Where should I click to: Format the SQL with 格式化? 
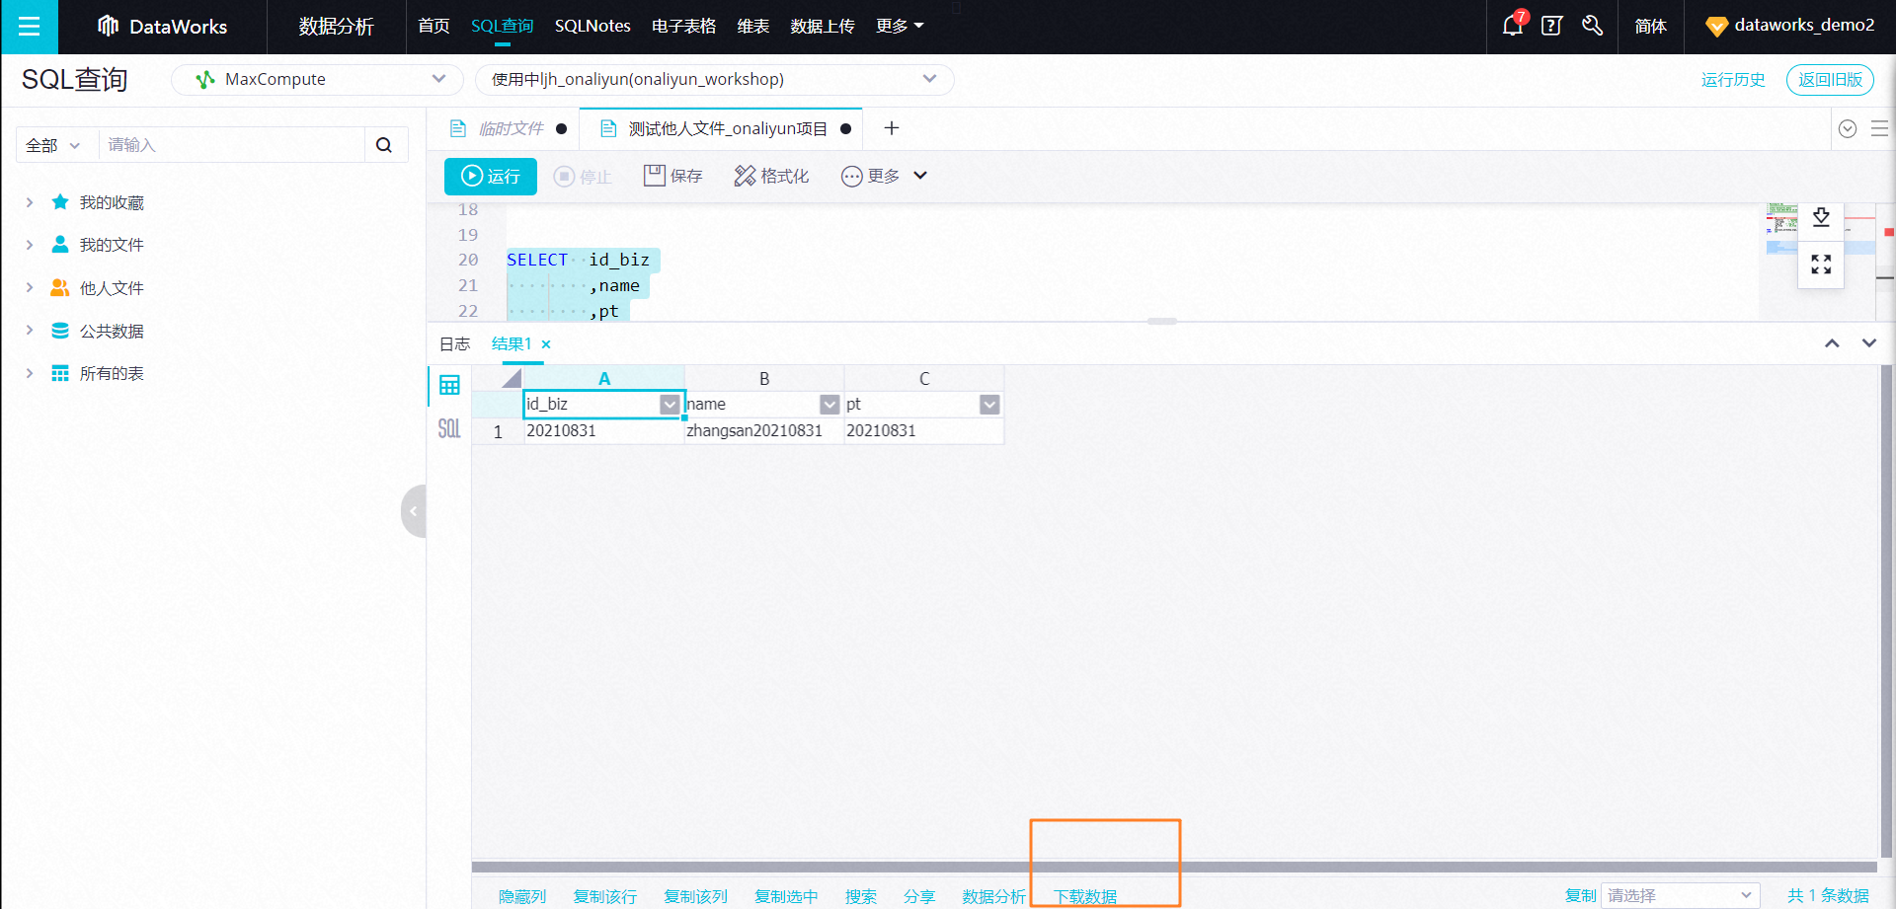(771, 177)
